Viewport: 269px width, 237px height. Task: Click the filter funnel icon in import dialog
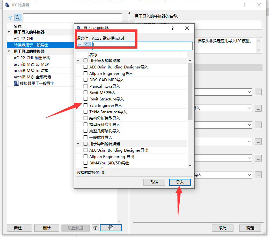tap(79, 46)
